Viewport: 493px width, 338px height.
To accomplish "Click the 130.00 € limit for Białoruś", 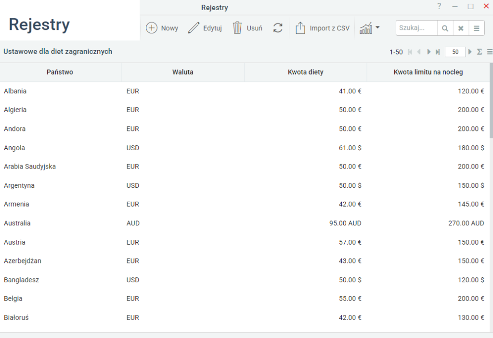I will click(x=471, y=318).
